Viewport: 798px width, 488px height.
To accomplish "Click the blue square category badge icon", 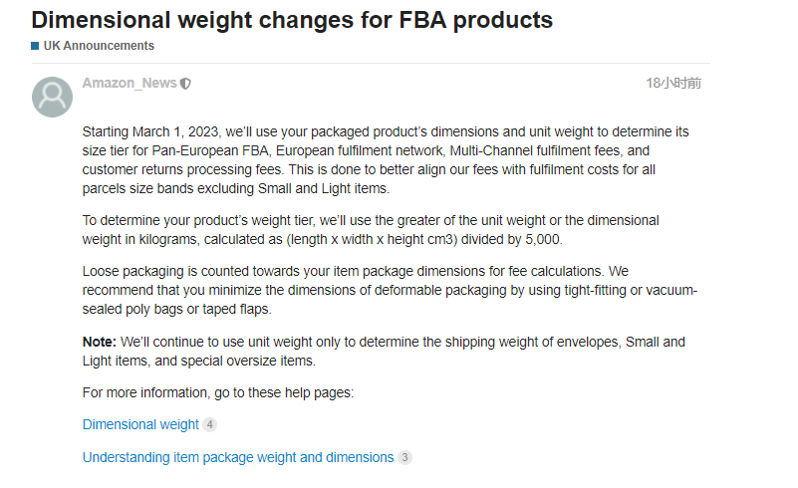I will pyautogui.click(x=36, y=46).
